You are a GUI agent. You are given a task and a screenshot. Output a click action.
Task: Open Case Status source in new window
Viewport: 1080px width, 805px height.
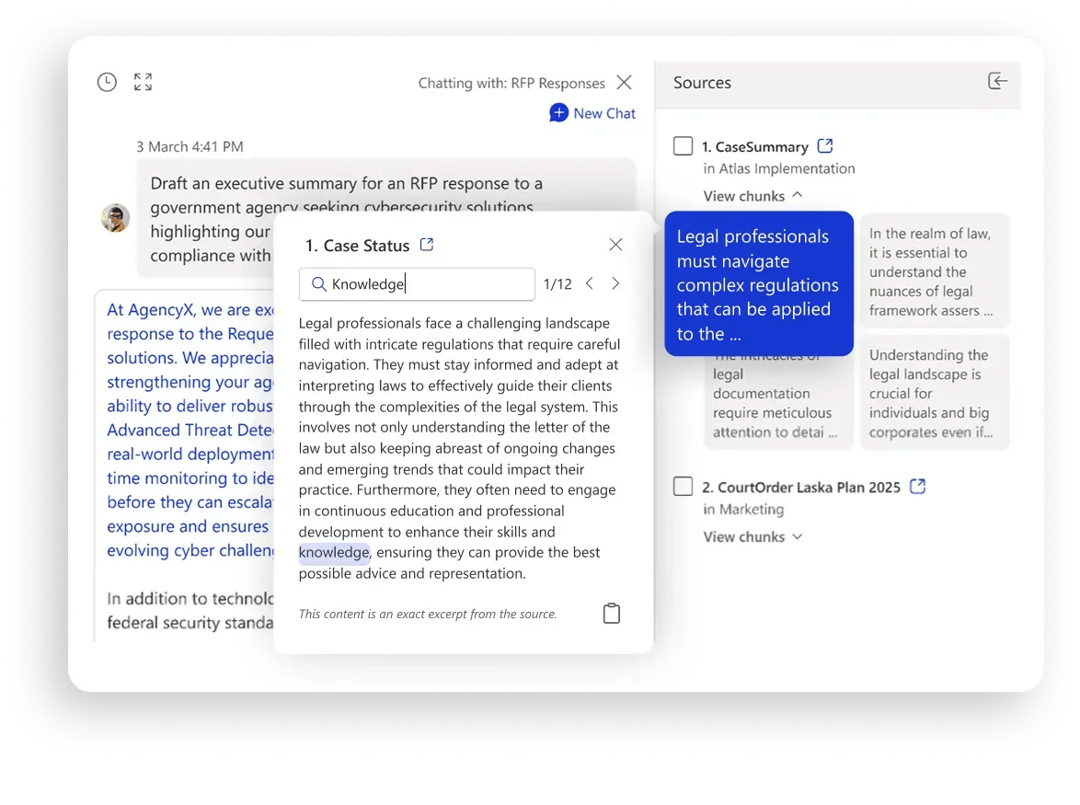pyautogui.click(x=427, y=245)
